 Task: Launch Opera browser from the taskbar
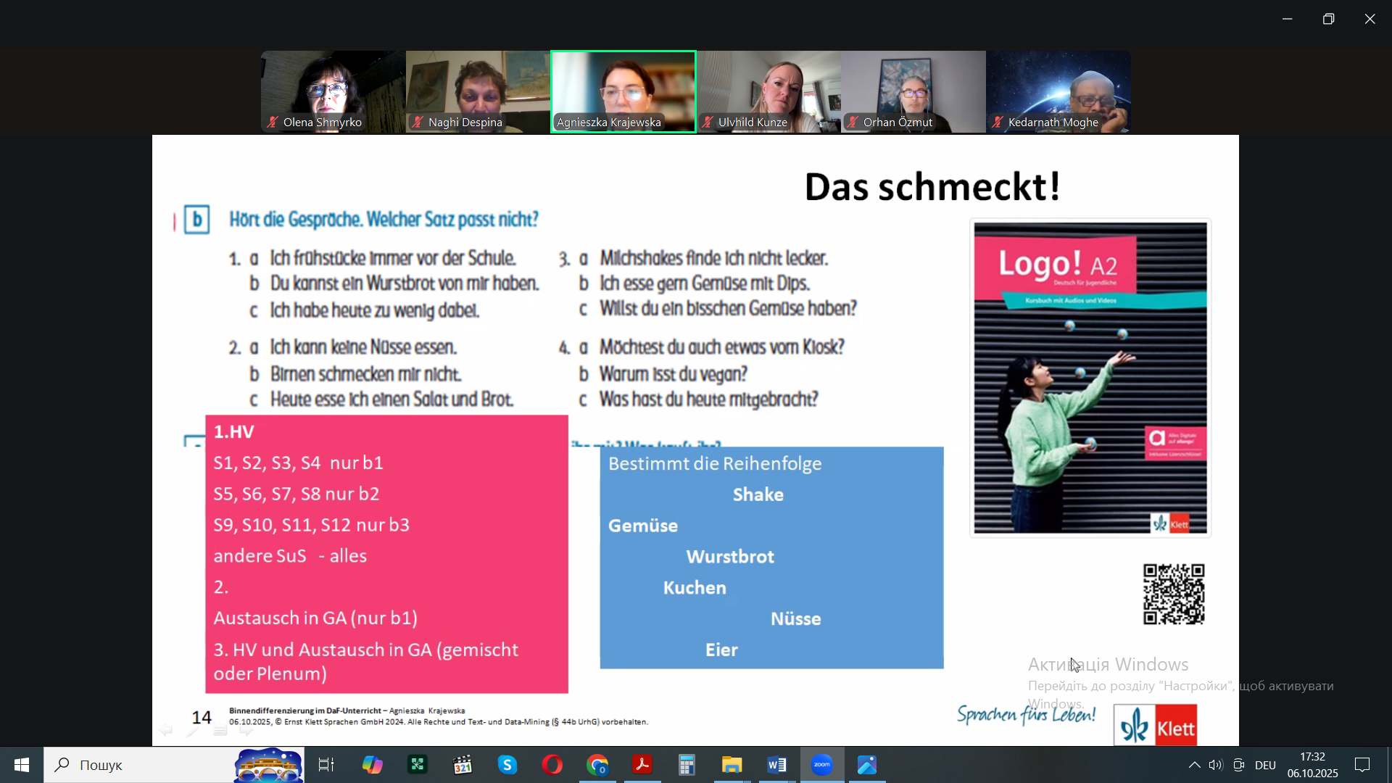point(552,765)
